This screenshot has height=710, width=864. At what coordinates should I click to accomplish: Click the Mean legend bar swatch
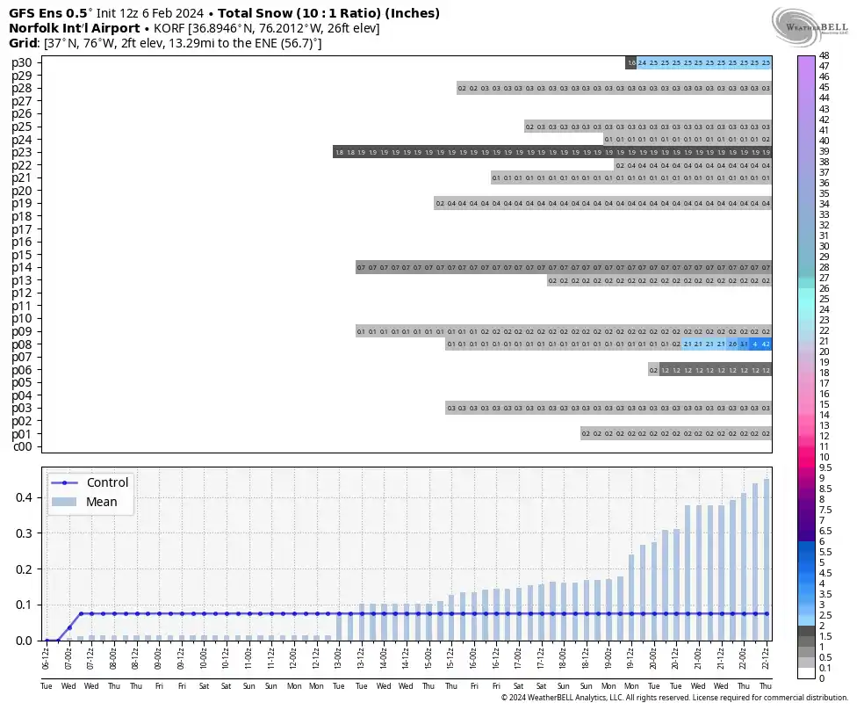(64, 502)
